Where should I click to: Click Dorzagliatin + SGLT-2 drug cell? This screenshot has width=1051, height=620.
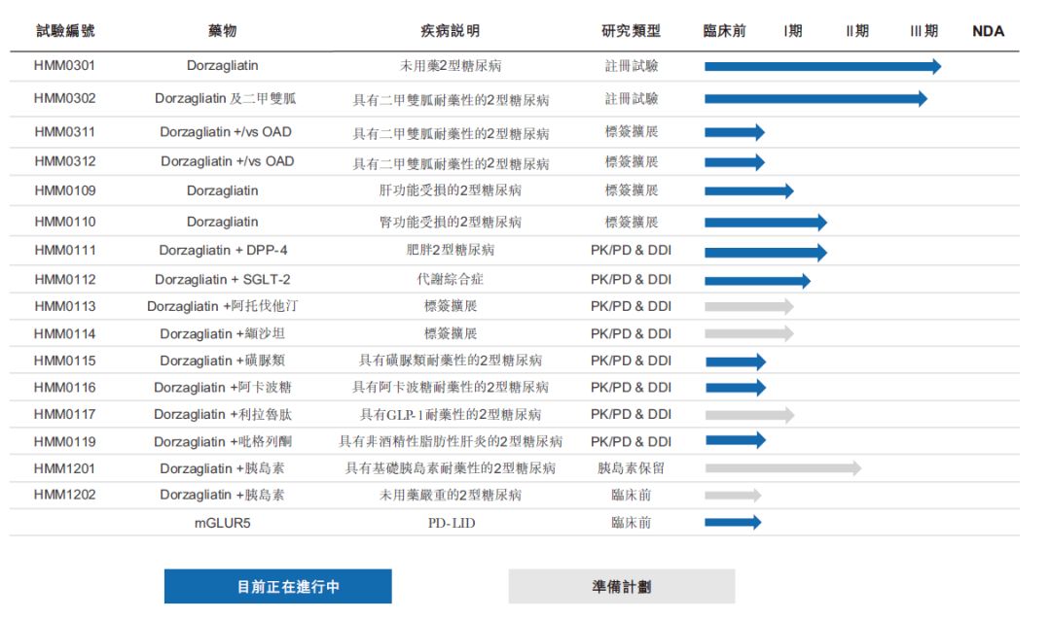(222, 279)
